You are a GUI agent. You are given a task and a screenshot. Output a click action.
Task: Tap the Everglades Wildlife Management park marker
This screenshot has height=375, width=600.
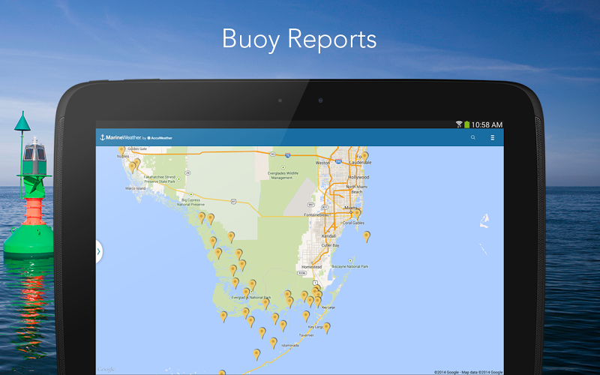click(x=283, y=167)
